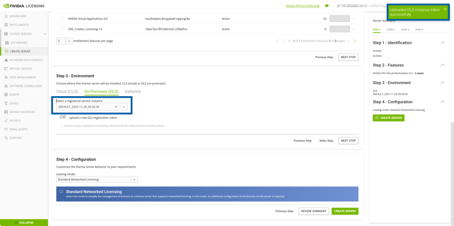The height and width of the screenshot is (226, 454).
Task: Select STEP 4 tab in Server Summary
Action: (x=419, y=29)
